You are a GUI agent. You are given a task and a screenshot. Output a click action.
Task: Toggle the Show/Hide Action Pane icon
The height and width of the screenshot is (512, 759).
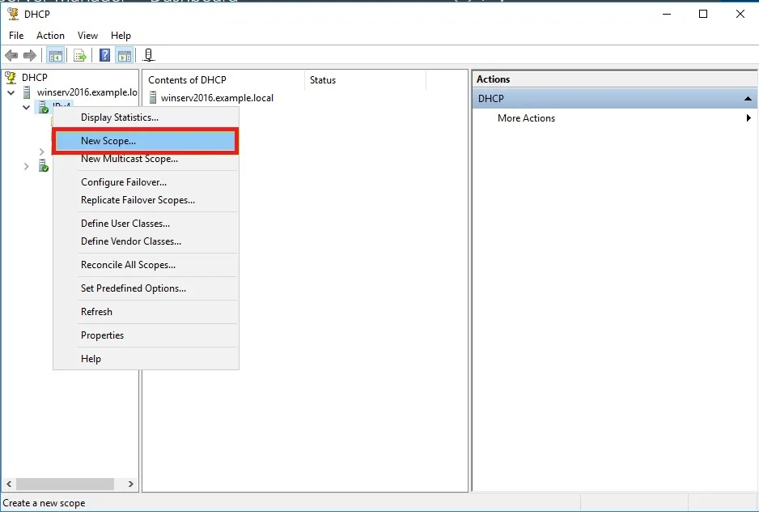pyautogui.click(x=124, y=55)
